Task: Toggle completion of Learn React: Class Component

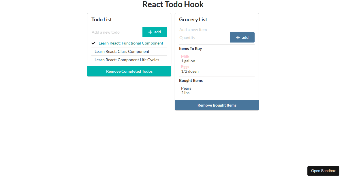Action: pos(122,51)
